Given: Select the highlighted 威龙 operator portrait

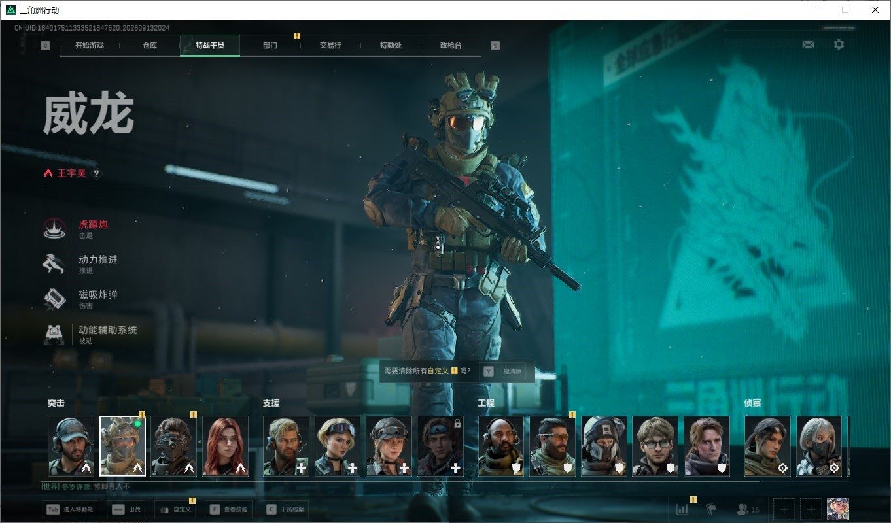Looking at the screenshot, I should click(x=122, y=446).
